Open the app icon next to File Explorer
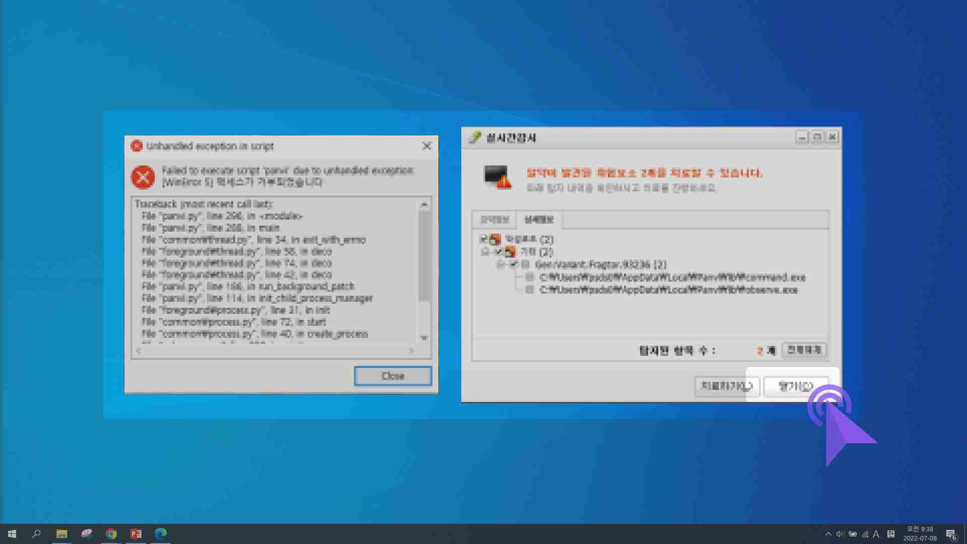This screenshot has height=544, width=967. (x=87, y=534)
